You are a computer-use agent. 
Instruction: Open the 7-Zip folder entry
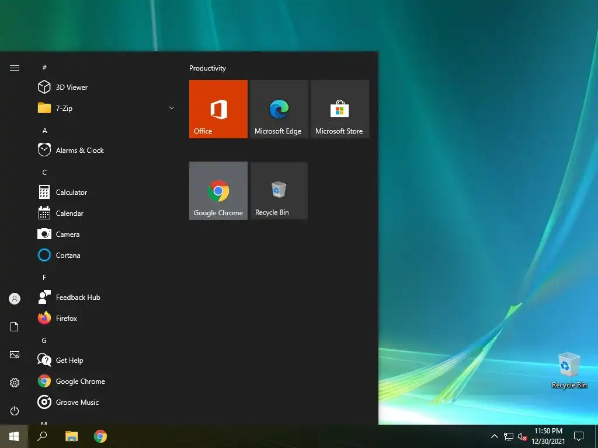coord(107,108)
